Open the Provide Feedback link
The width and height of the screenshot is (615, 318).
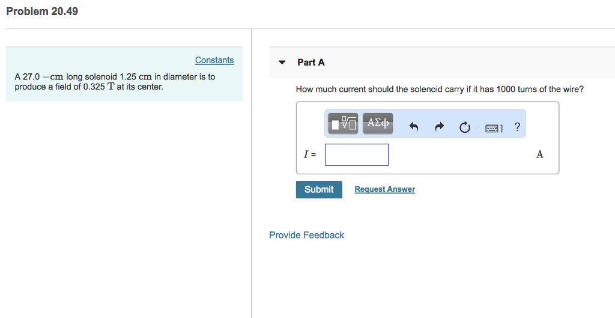(x=307, y=235)
